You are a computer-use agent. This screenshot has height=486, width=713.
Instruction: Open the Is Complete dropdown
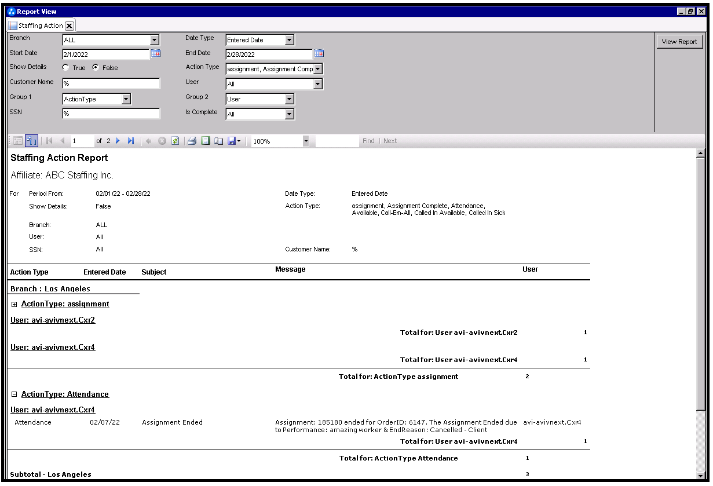point(290,114)
